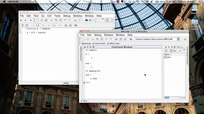
Task: Click the 1.0 increment value field
Action: point(38,25)
